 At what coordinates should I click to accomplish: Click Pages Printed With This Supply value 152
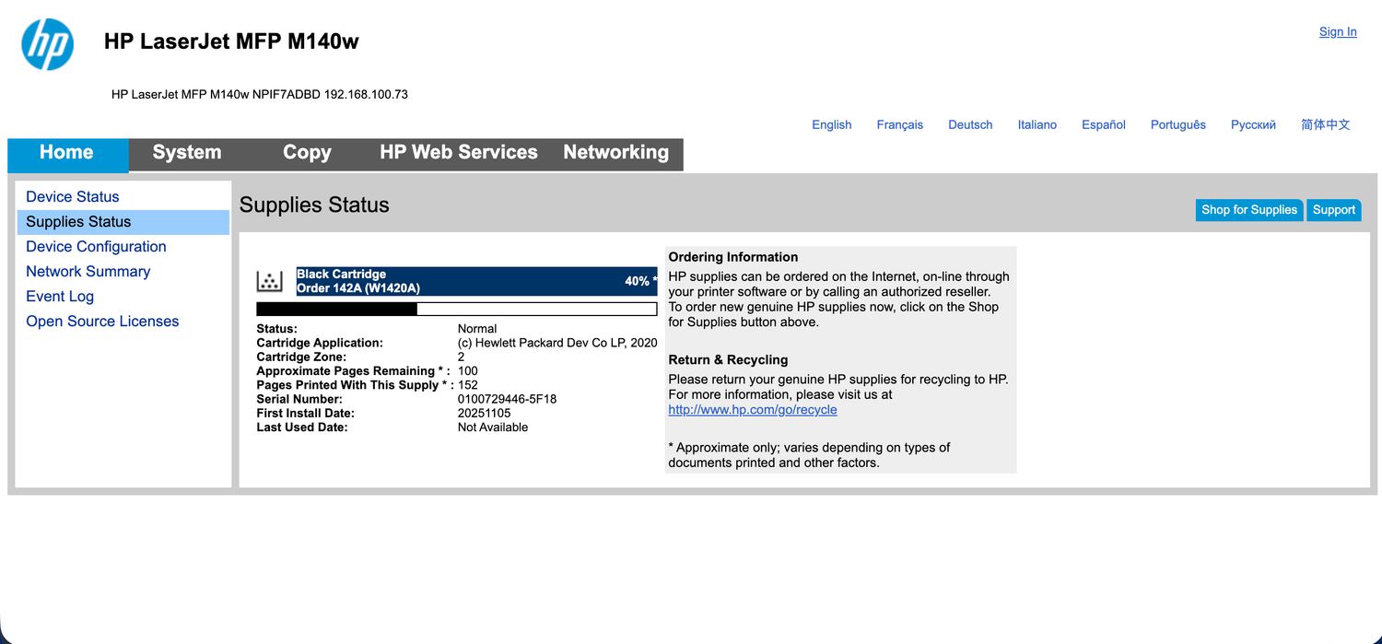tap(468, 385)
